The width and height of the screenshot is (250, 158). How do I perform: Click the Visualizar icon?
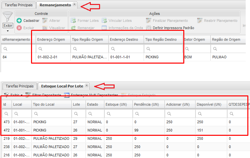pyautogui.click(x=45, y=28)
